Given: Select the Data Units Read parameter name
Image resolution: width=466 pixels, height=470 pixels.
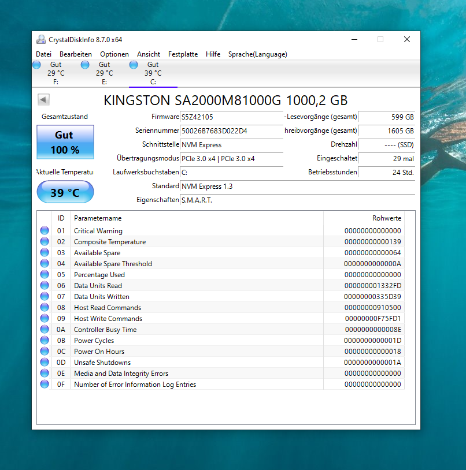Looking at the screenshot, I should pos(98,286).
